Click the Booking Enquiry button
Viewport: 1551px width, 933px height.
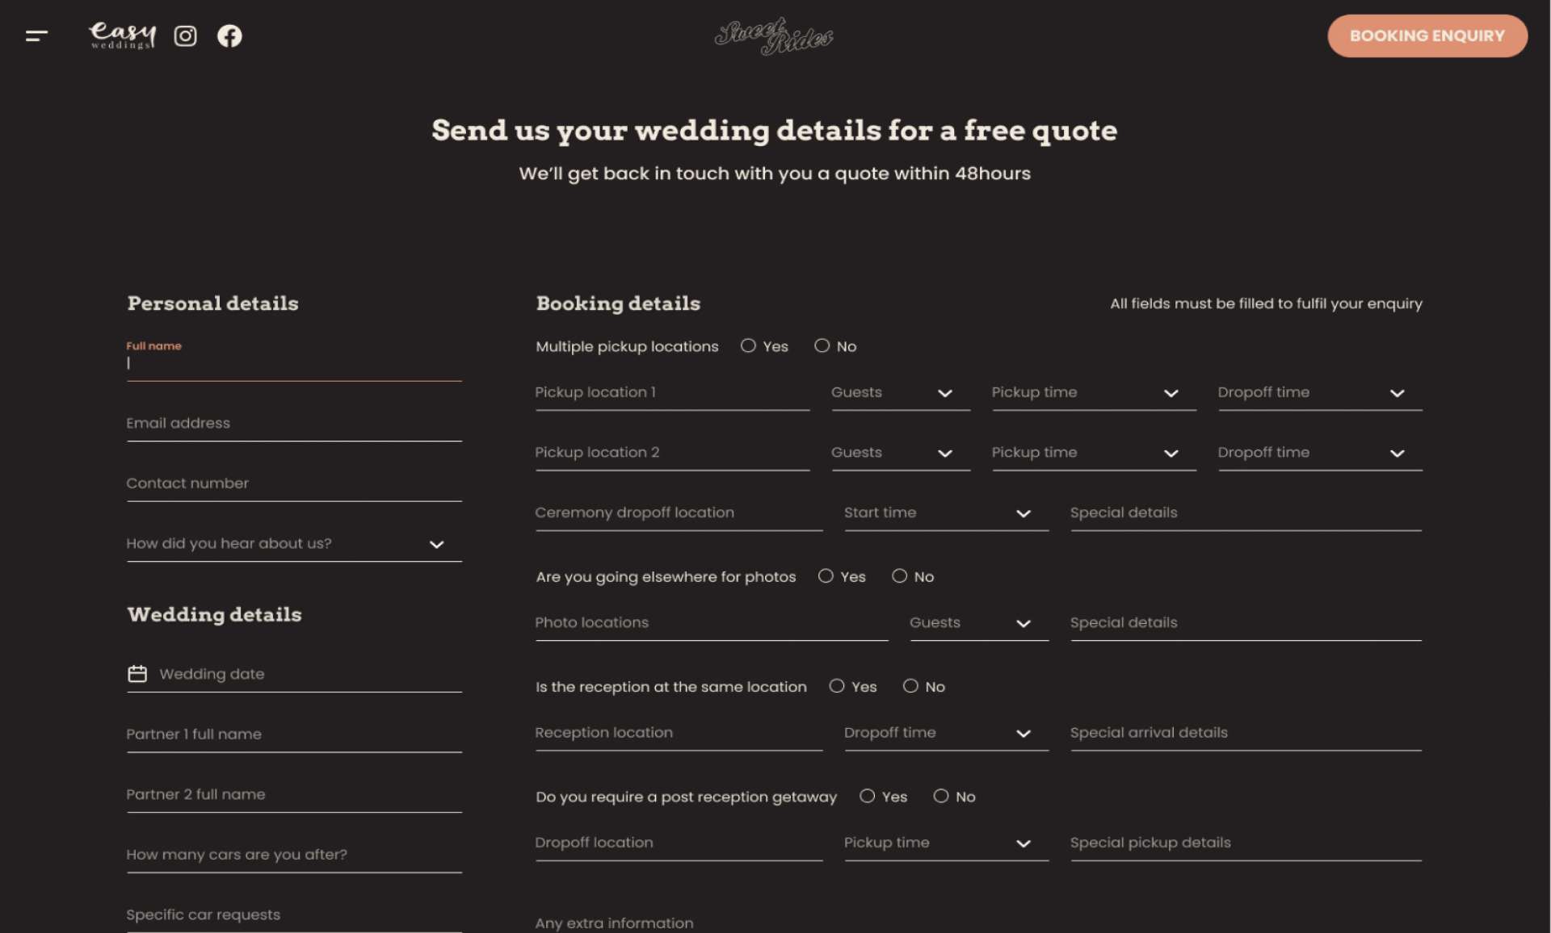(1427, 36)
